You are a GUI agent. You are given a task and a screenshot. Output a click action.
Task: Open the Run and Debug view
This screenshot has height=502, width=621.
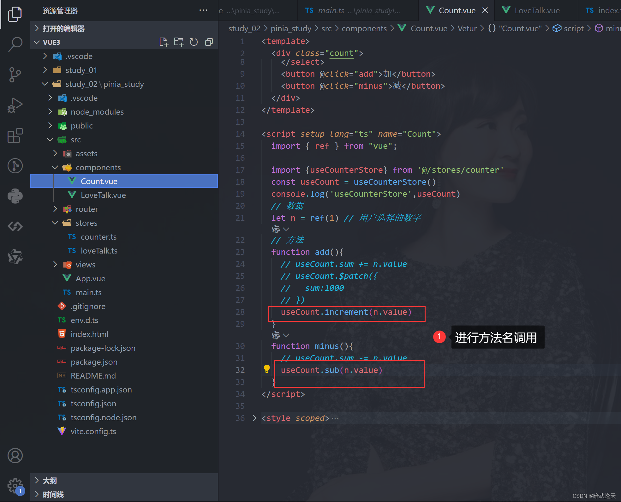(15, 105)
